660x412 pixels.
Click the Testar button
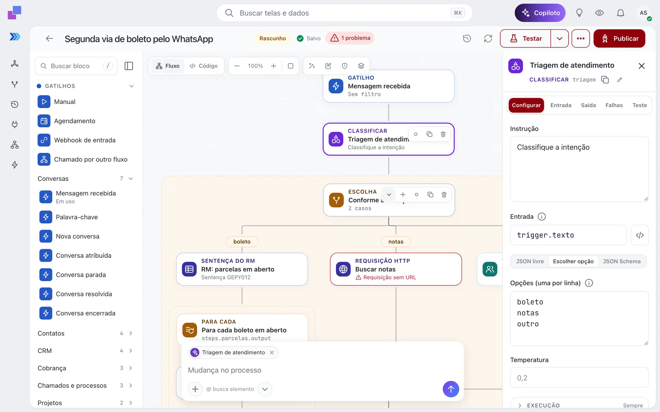(525, 39)
